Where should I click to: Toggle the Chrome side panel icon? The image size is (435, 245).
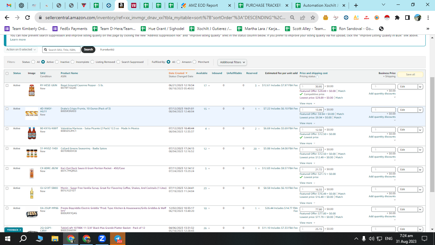[x=407, y=18]
